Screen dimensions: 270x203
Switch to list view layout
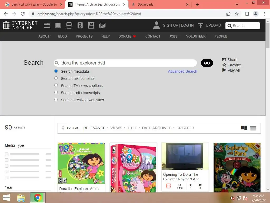pyautogui.click(x=253, y=128)
